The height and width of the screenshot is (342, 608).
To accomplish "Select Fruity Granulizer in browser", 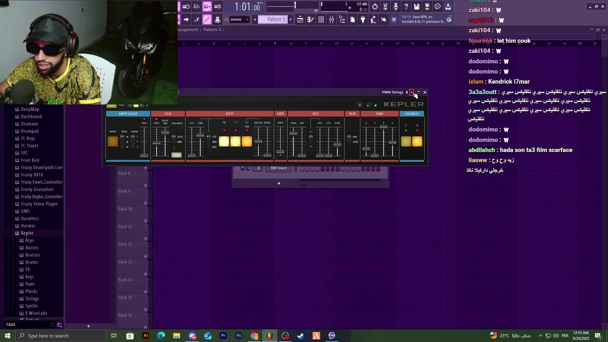I will 37,189.
